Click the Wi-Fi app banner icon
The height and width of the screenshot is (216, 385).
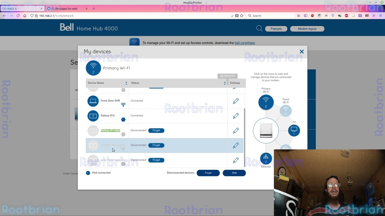(x=134, y=42)
